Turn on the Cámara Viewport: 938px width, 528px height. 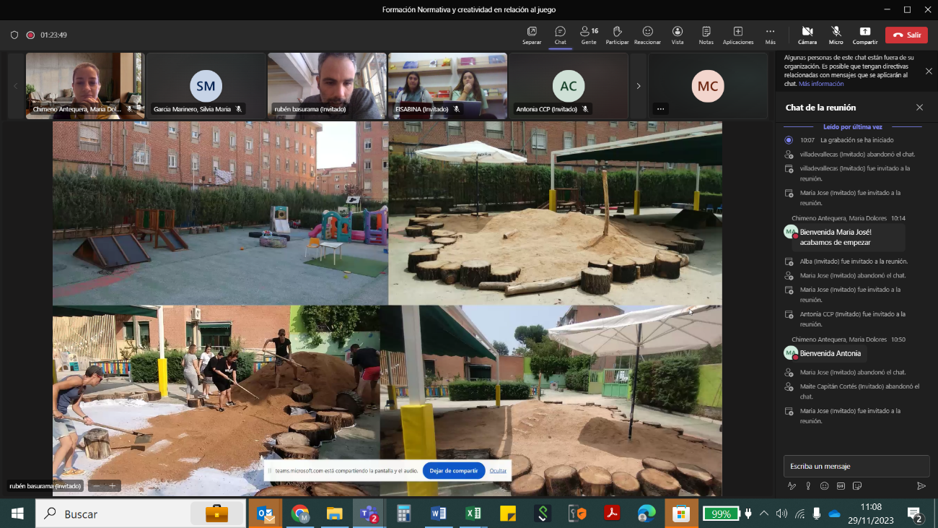tap(807, 35)
